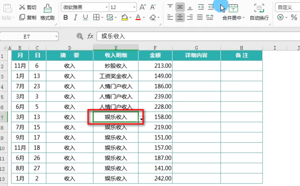The width and height of the screenshot is (300, 186).
Task: Open the paste options arrow under 粘贴
Action: (14, 18)
